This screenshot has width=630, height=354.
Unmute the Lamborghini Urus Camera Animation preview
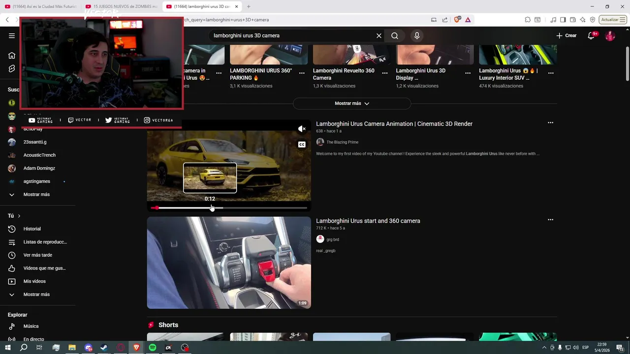302,129
